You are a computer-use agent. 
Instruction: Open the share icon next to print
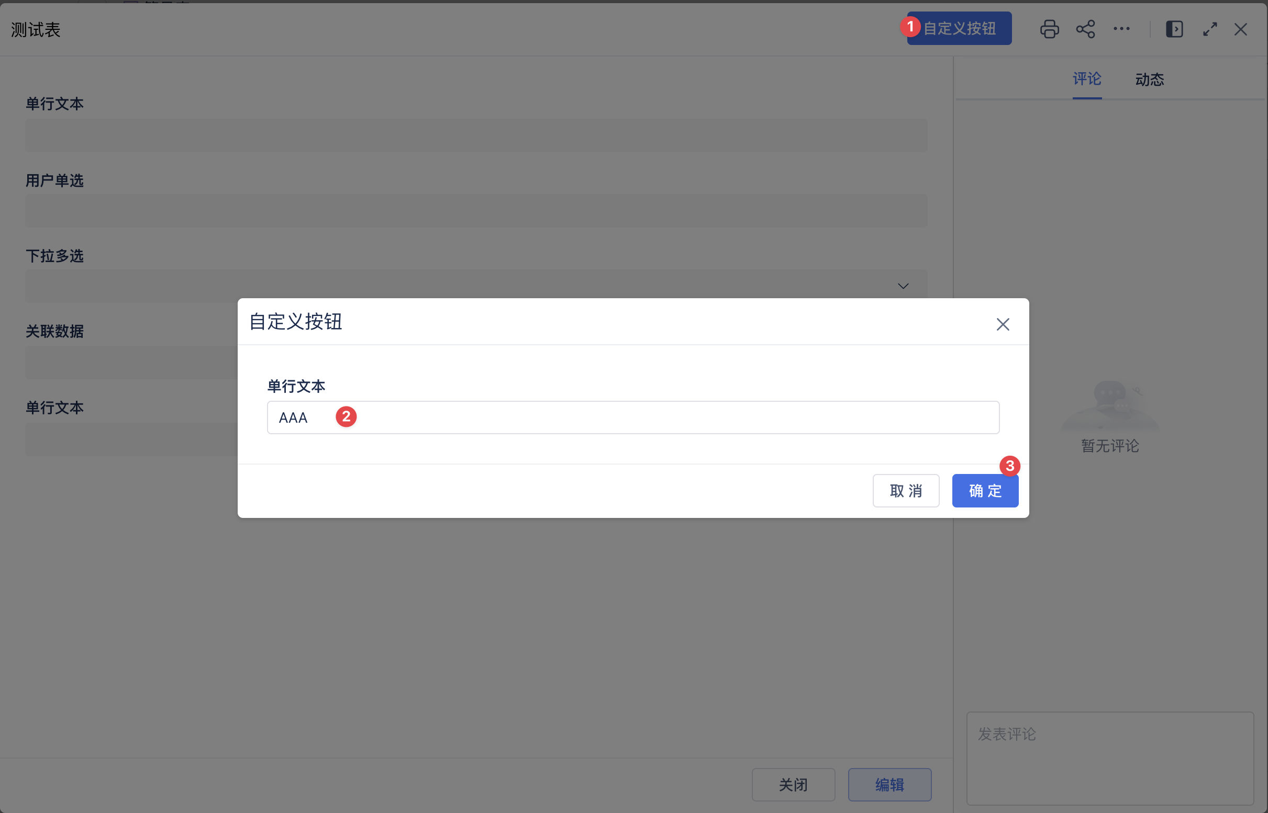point(1086,29)
